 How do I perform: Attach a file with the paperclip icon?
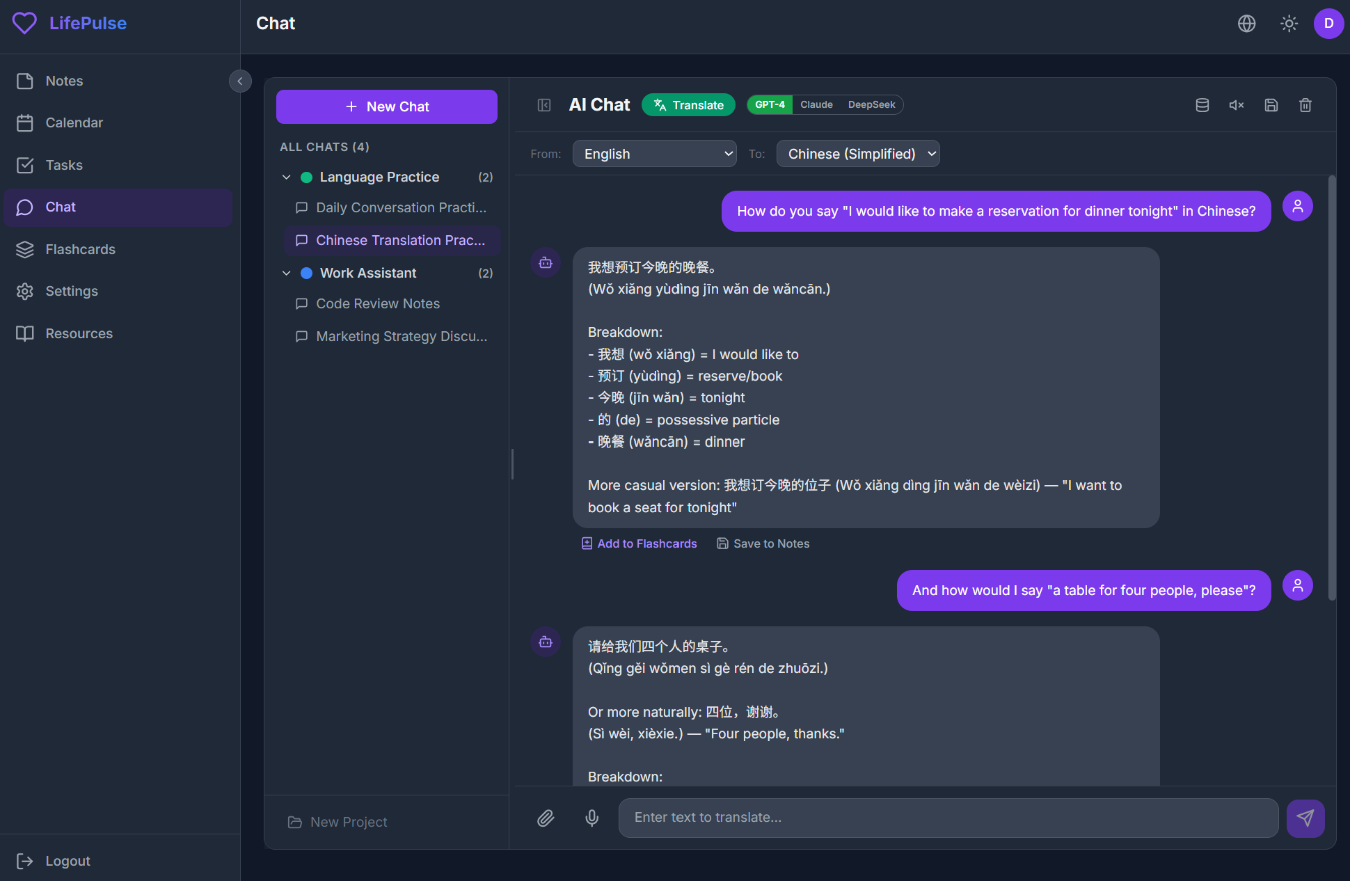546,818
